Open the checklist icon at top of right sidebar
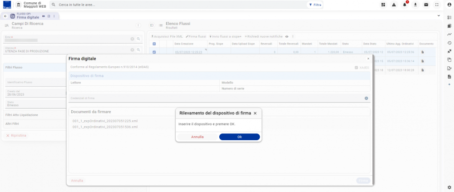This screenshot has height=192, width=454. pyautogui.click(x=449, y=18)
